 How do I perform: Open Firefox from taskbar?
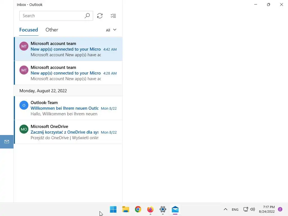point(150,209)
